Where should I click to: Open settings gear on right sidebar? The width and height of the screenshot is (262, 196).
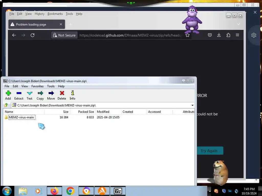pyautogui.click(x=254, y=35)
